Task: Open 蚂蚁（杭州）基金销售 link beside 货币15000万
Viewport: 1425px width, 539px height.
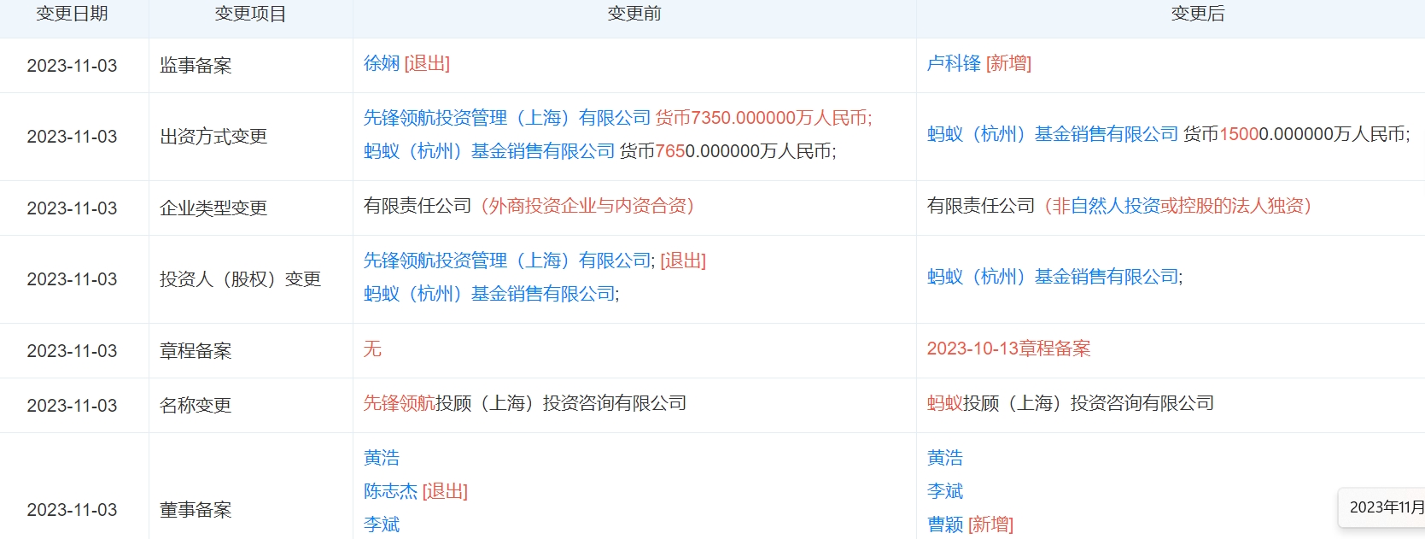Action: (x=1053, y=134)
